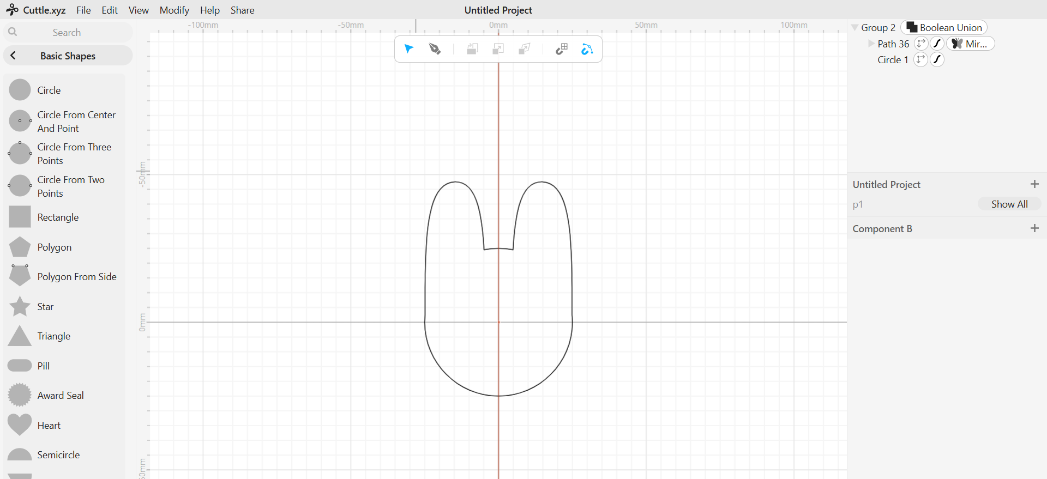Toggle snap to geometry magnet icon
The image size is (1047, 479).
coord(587,49)
